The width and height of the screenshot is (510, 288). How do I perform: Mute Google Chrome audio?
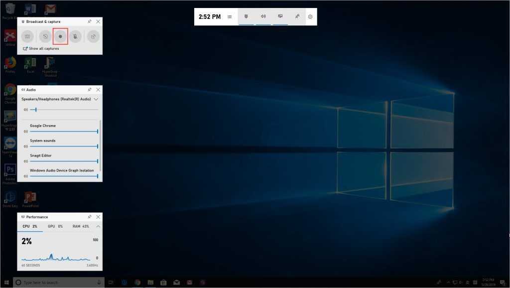click(25, 132)
